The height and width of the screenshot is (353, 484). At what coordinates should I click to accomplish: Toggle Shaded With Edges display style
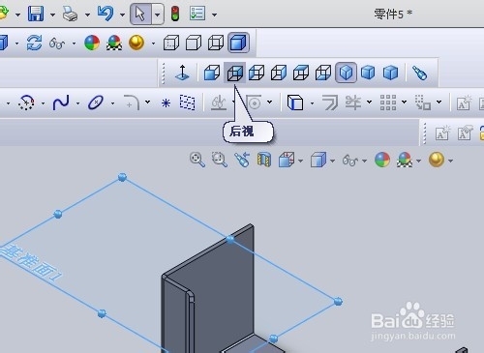click(239, 43)
